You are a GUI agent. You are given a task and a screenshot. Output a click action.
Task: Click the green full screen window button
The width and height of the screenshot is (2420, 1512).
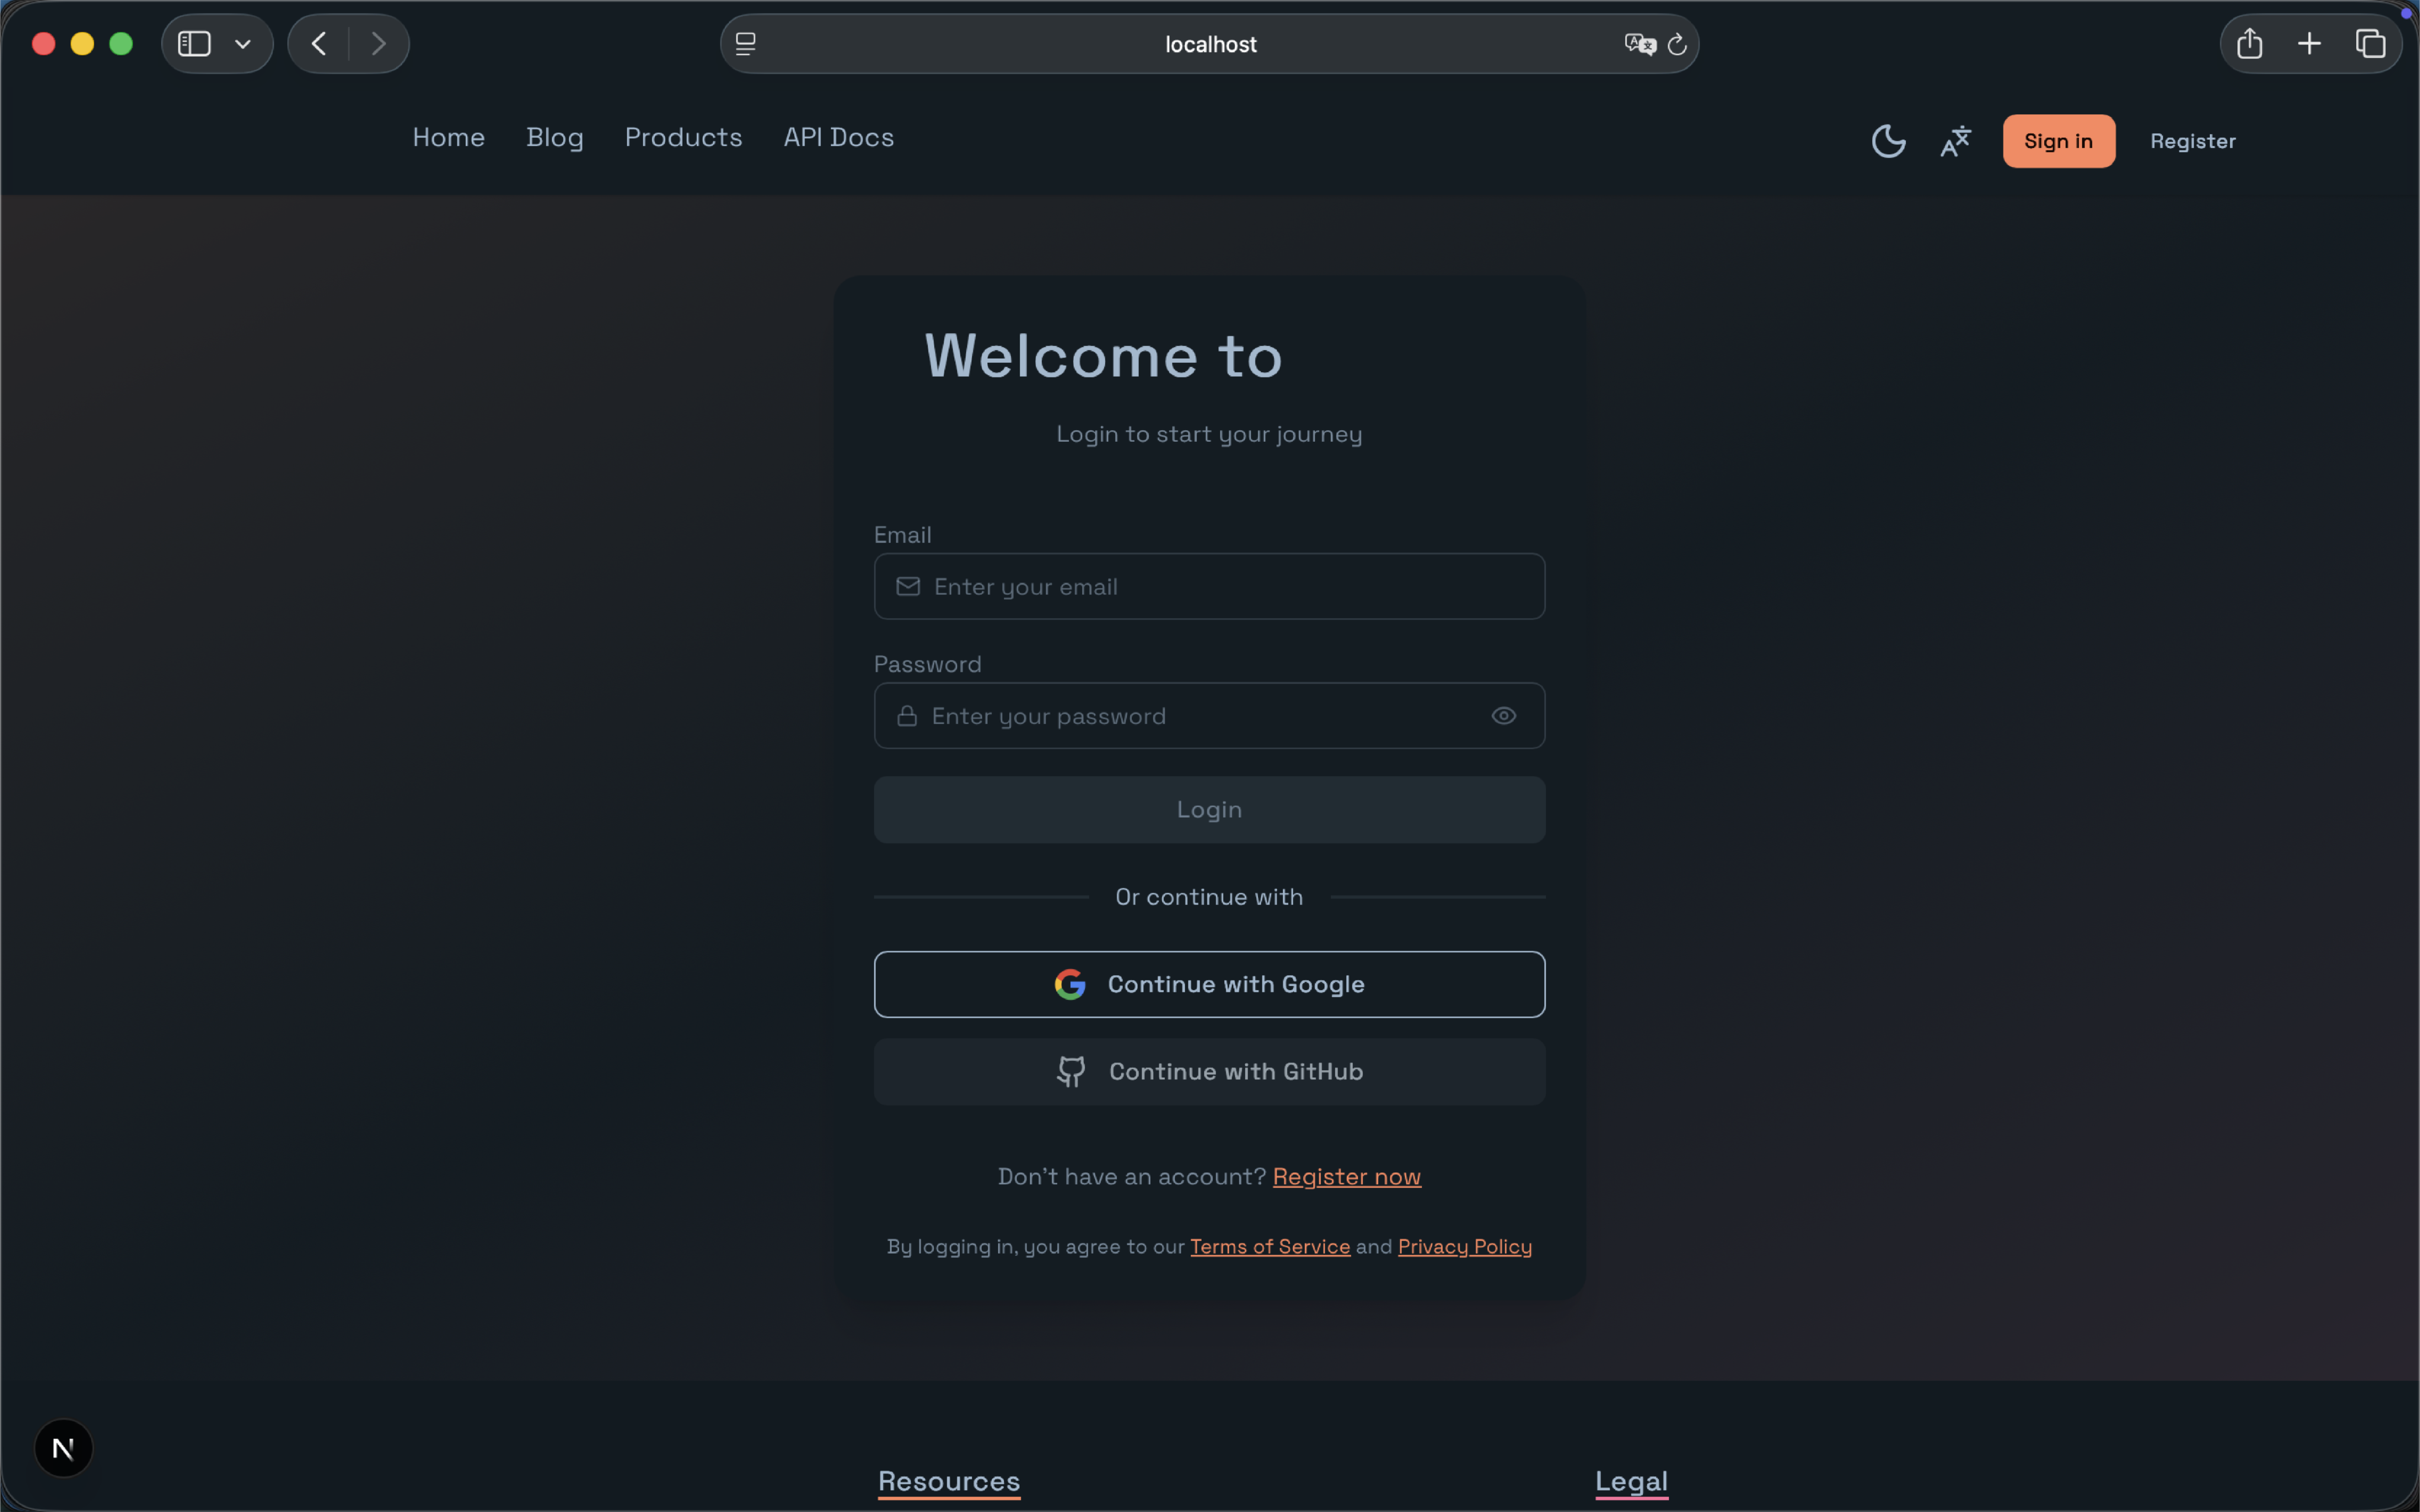[121, 44]
